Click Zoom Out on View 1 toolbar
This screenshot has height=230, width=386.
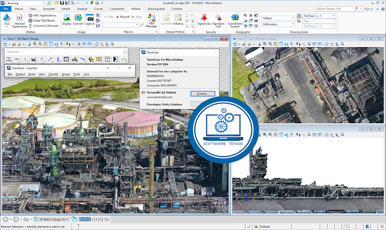pos(40,44)
